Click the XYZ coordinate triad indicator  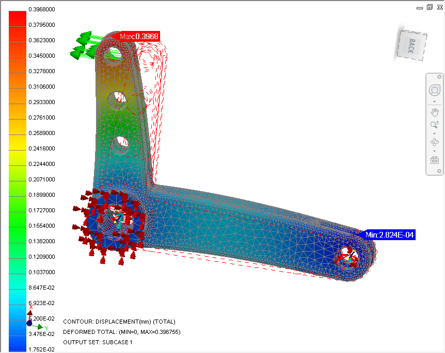coord(37,317)
